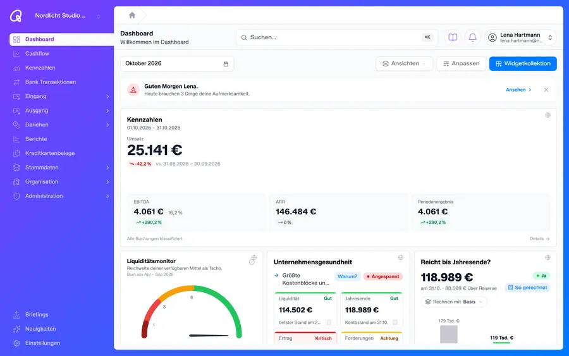The height and width of the screenshot is (356, 569).
Task: Click the Kreditkartenbelege icon in sidebar
Action: point(16,153)
